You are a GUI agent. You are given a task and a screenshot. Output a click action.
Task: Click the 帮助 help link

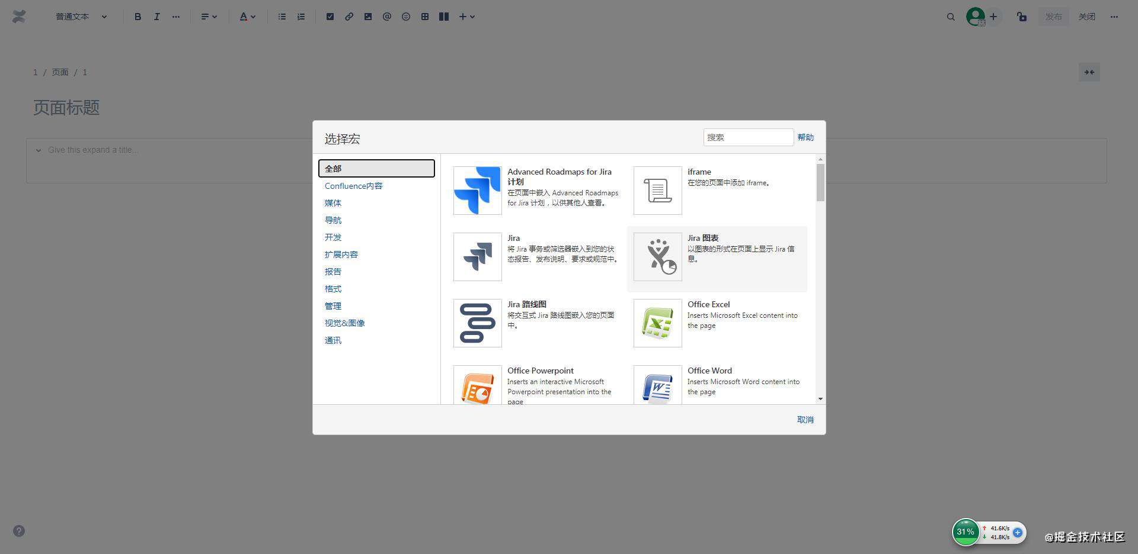click(805, 137)
